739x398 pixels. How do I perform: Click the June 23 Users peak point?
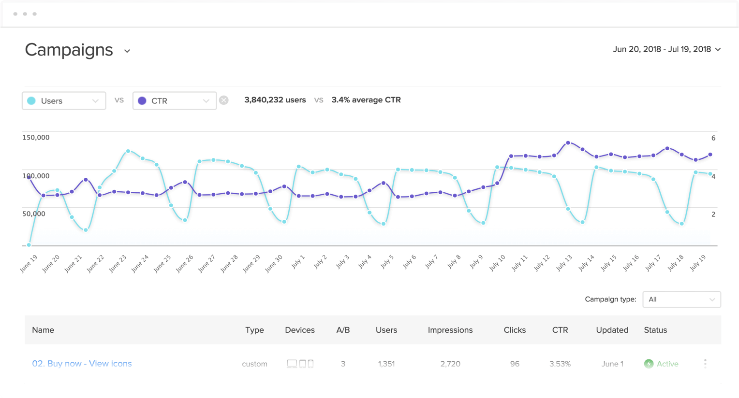128,151
